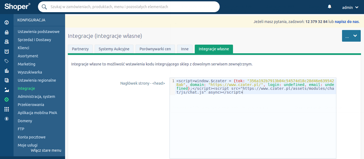Image resolution: width=364 pixels, height=159 pixels.
Task: Open Konta pocztowe menu item
Action: pos(31,137)
